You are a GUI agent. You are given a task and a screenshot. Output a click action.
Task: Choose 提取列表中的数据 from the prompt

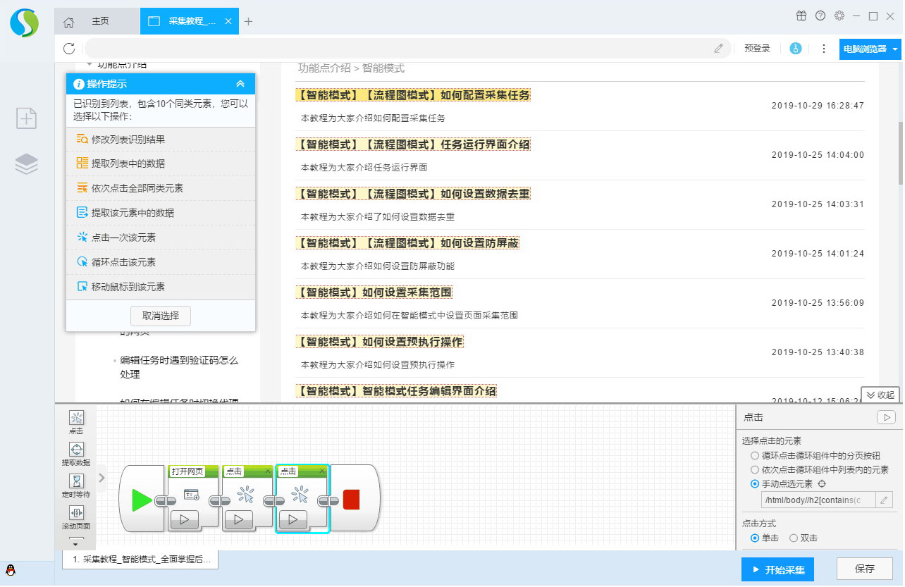point(128,163)
